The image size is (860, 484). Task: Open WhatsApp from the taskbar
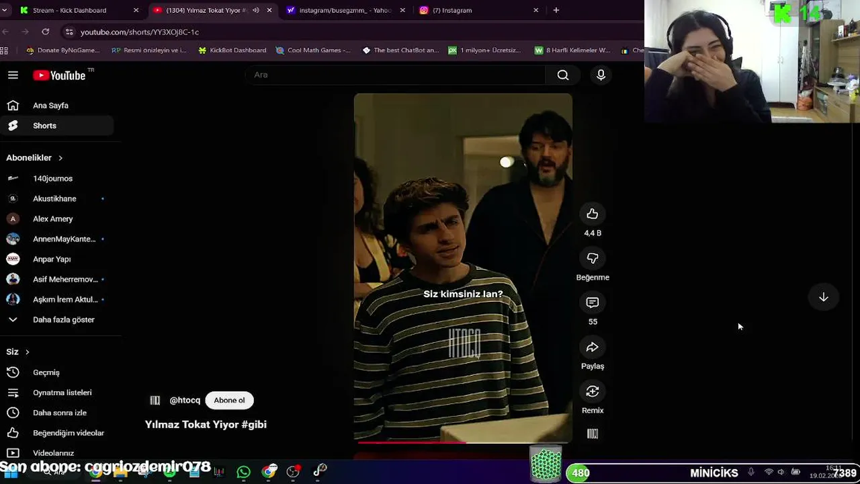pos(244,472)
